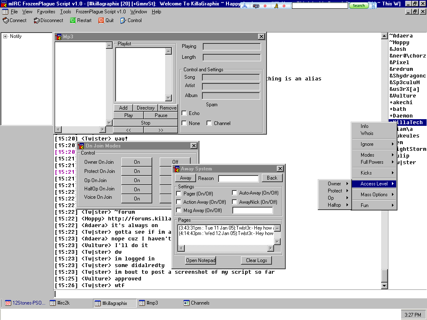Expand the Modes submenu
Viewport: 427px width, 320px height.
point(374,155)
